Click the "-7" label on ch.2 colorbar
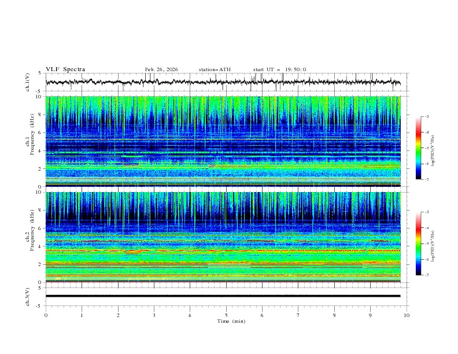 426,275
